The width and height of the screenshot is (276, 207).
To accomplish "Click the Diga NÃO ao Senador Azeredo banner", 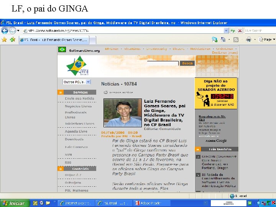I will tap(216, 93).
